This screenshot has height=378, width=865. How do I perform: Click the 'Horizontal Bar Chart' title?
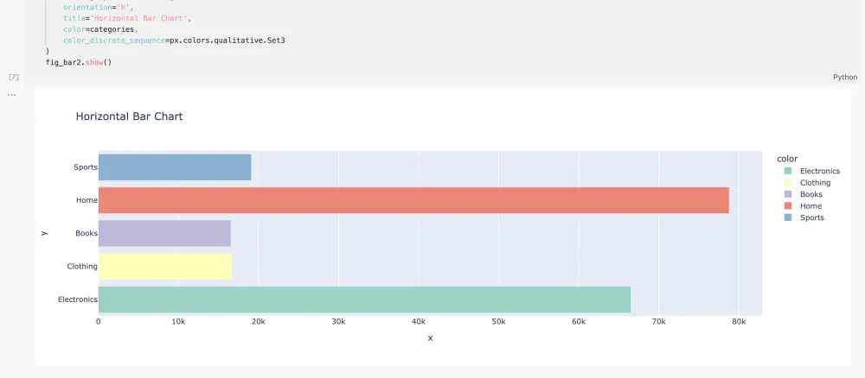coord(129,117)
